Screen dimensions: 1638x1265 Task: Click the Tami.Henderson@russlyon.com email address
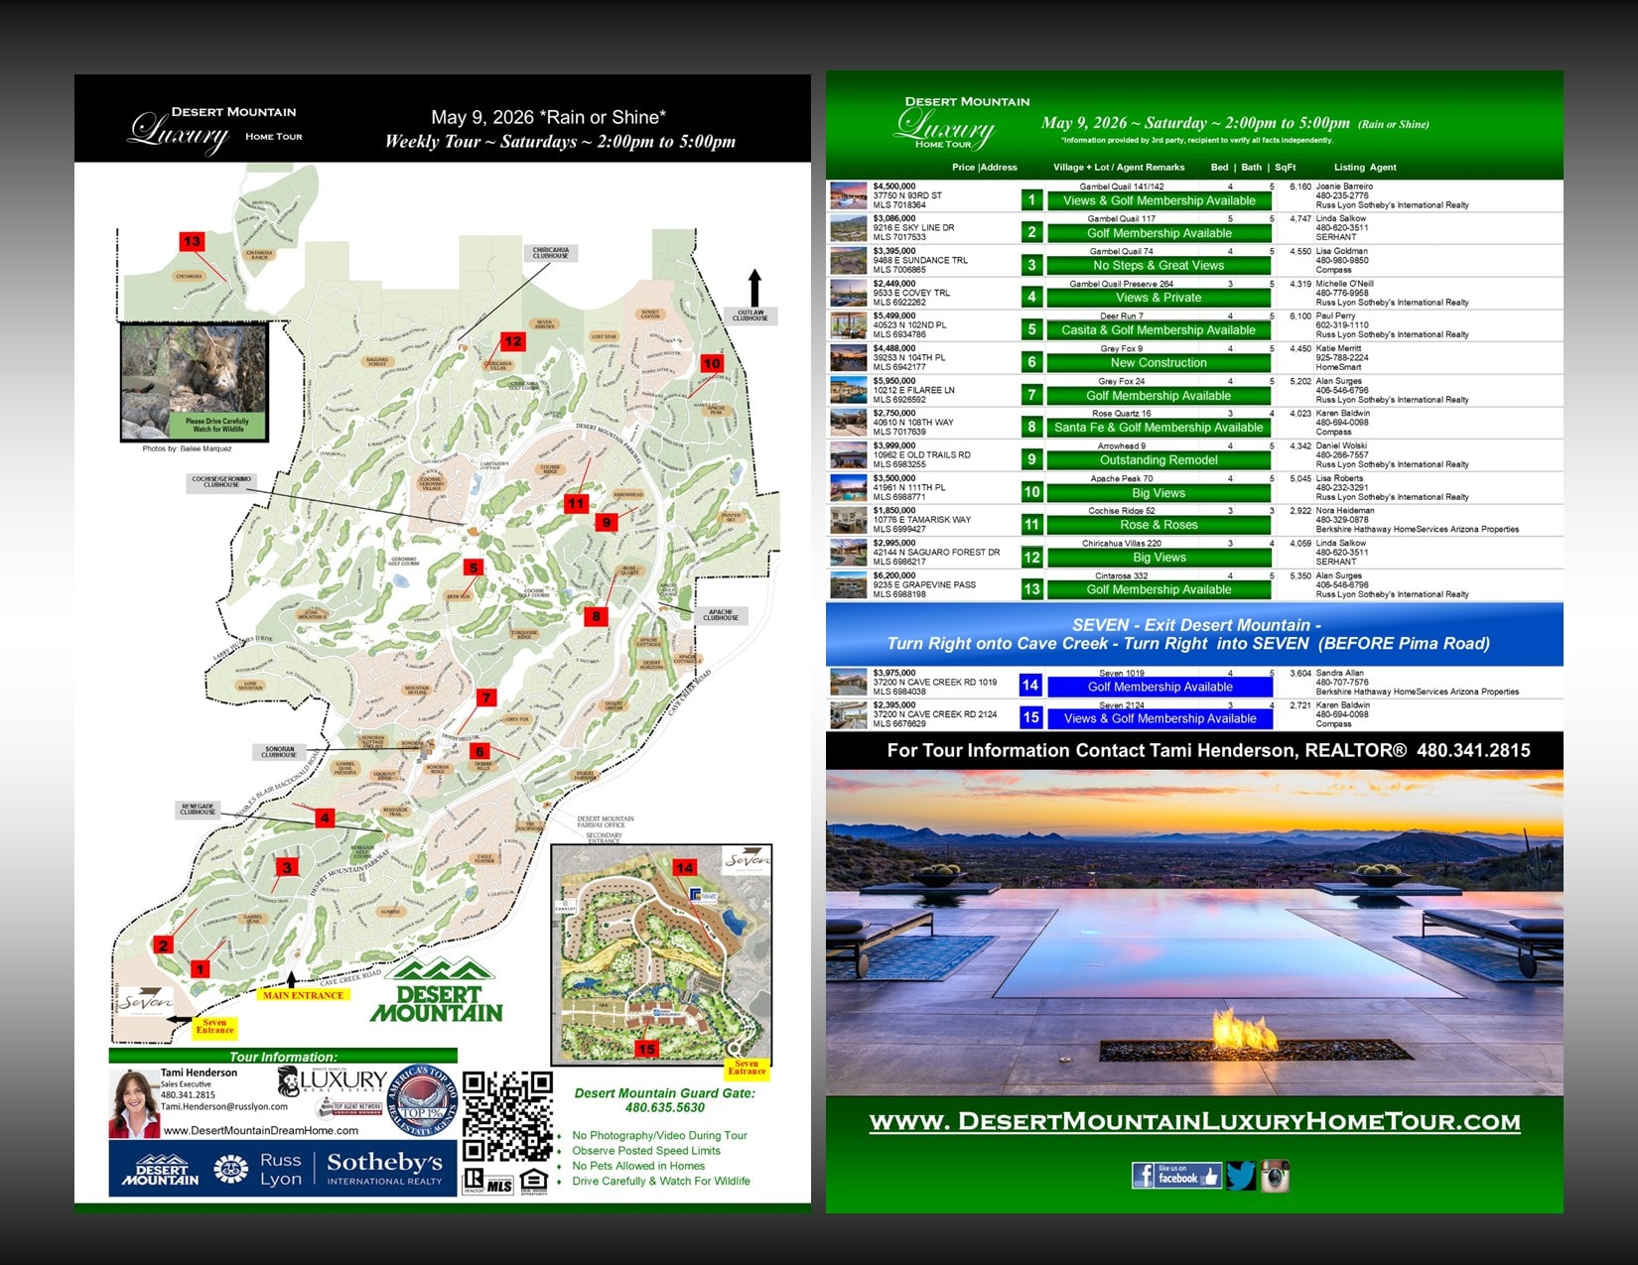(224, 1106)
